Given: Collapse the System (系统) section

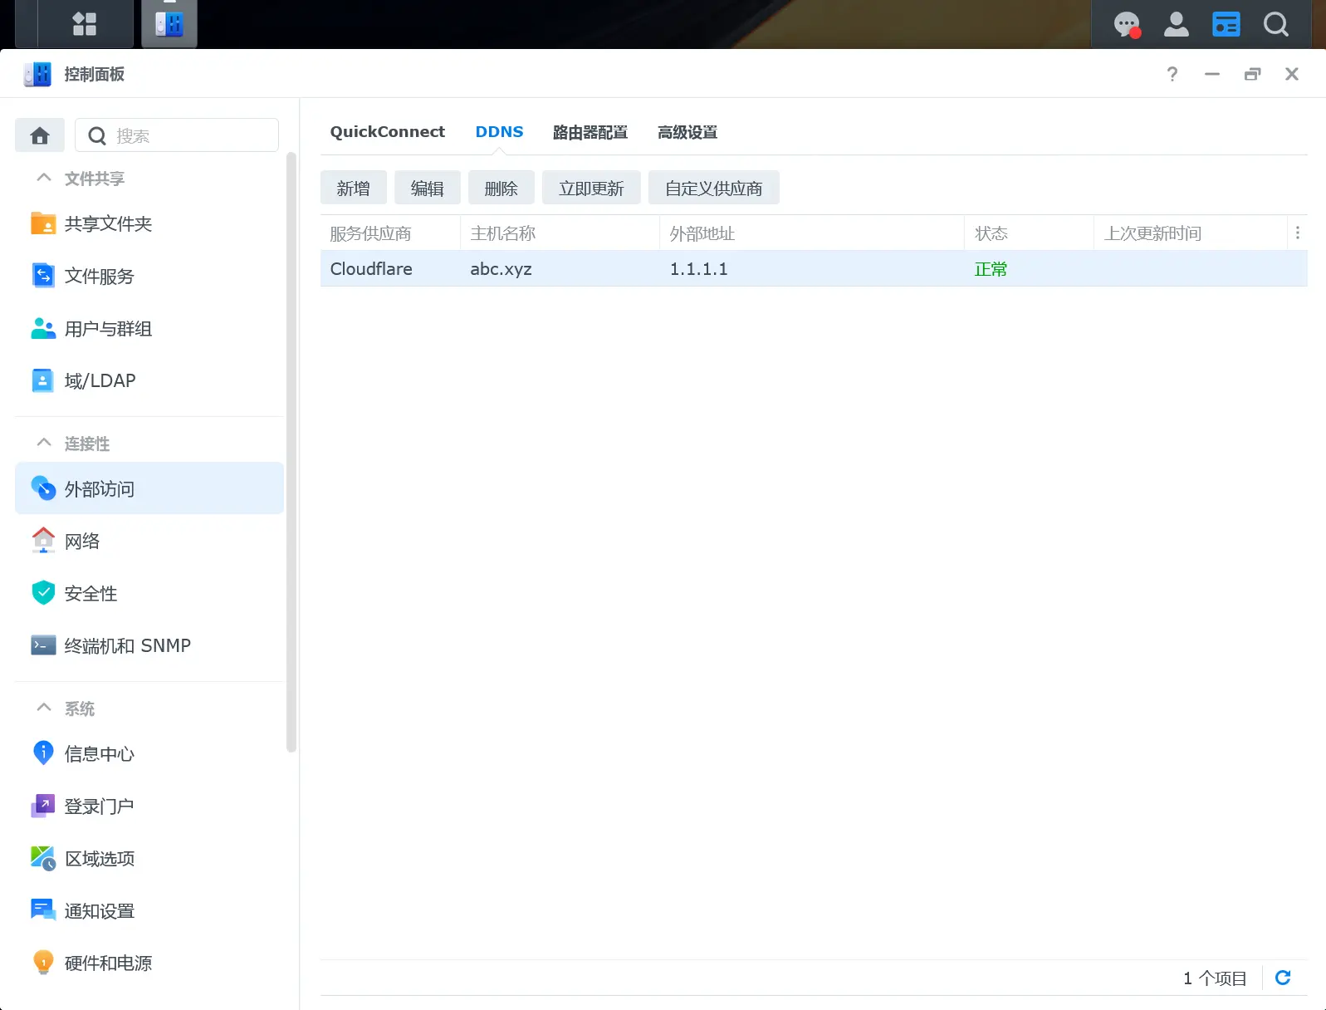Looking at the screenshot, I should click(44, 708).
